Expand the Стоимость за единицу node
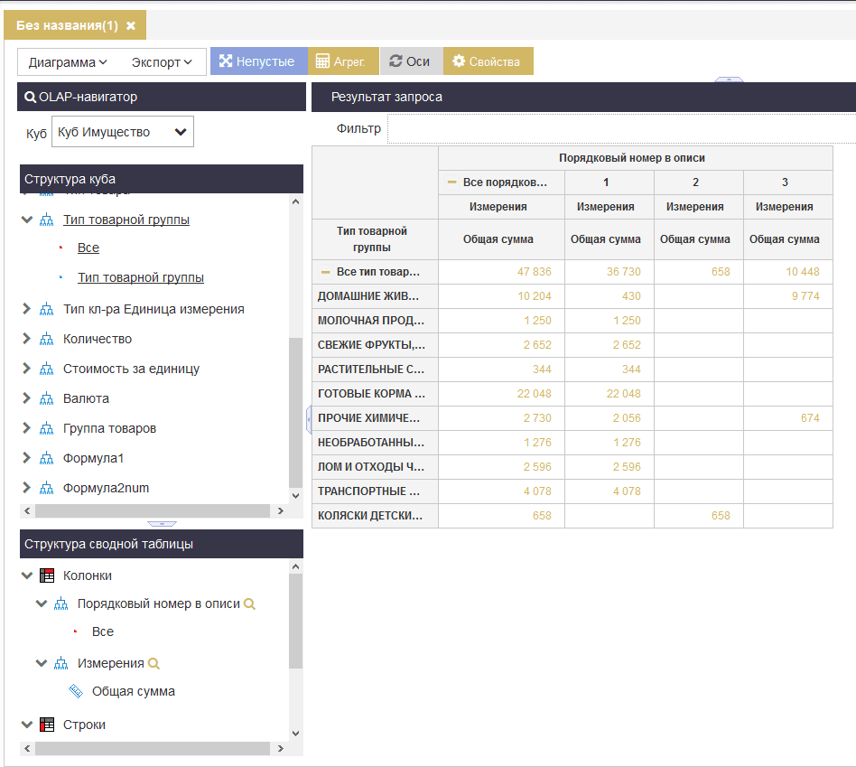This screenshot has width=856, height=767. [x=27, y=369]
